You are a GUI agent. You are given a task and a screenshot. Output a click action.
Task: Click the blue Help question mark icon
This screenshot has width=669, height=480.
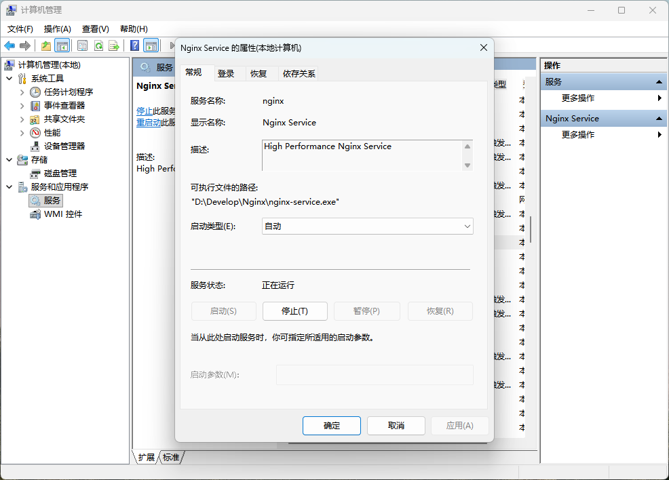tap(134, 45)
